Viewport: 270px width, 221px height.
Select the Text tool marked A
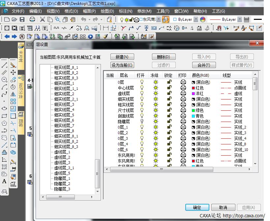pos(4,181)
